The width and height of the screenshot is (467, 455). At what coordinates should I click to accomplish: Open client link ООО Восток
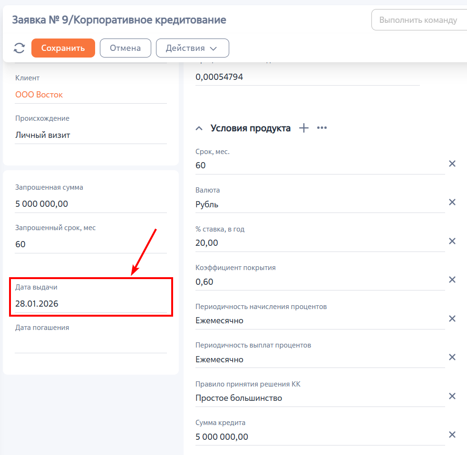[x=39, y=95]
